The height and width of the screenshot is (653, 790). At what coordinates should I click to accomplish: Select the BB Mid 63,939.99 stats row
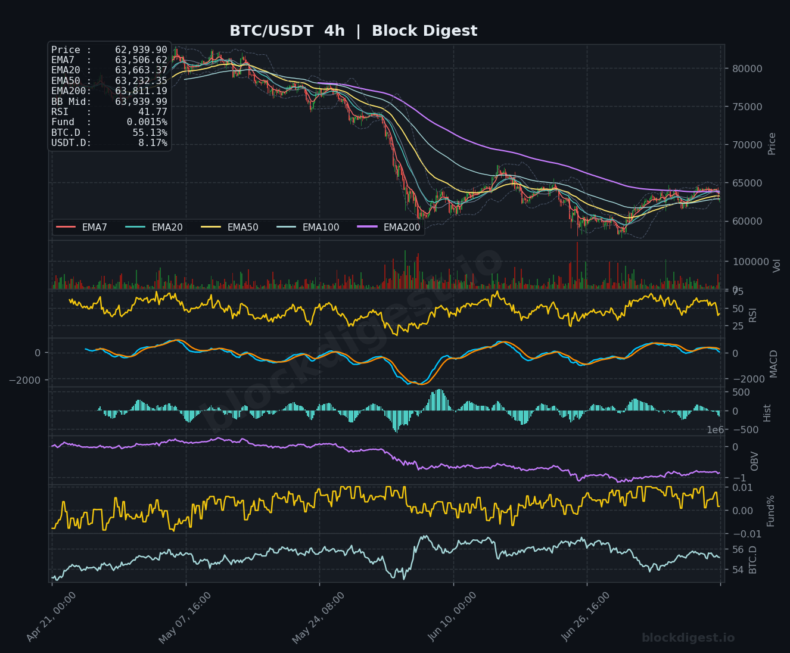click(109, 101)
